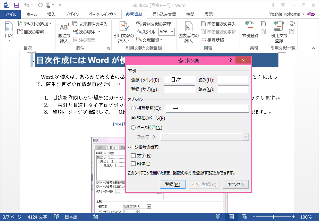Viewport: 319px width, 221px height.
Task: Open the 脚注 group dialog launcher
Action: [x=109, y=49]
